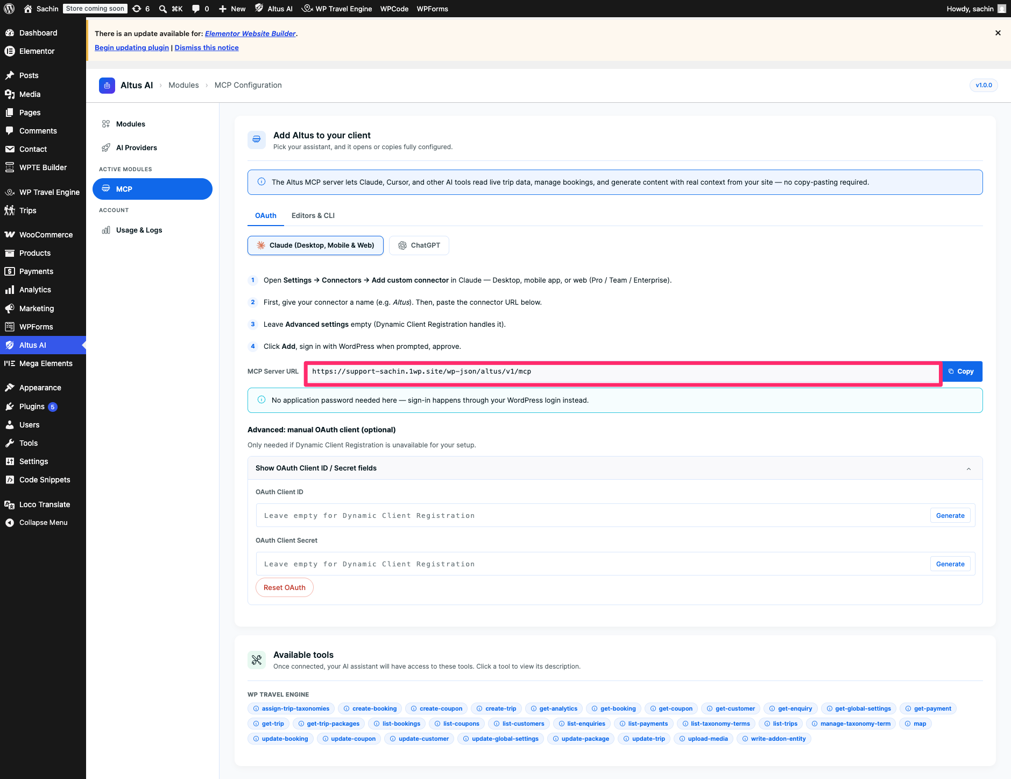Click the write-addon-entity tool chip

tap(774, 739)
